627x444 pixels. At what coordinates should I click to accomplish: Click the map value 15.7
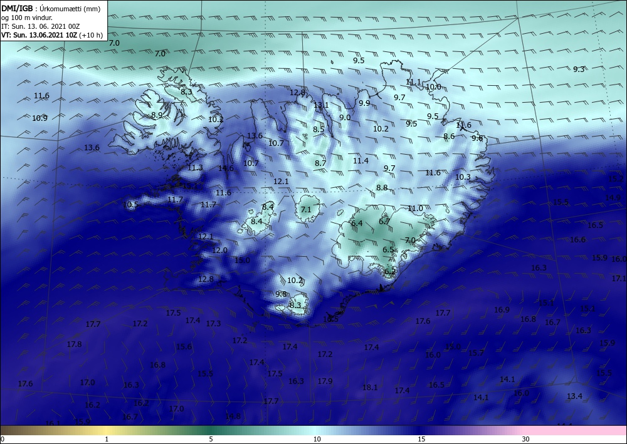click(x=476, y=353)
